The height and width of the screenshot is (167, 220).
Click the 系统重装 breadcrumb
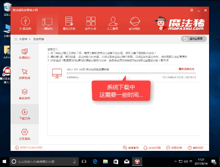click(x=38, y=39)
